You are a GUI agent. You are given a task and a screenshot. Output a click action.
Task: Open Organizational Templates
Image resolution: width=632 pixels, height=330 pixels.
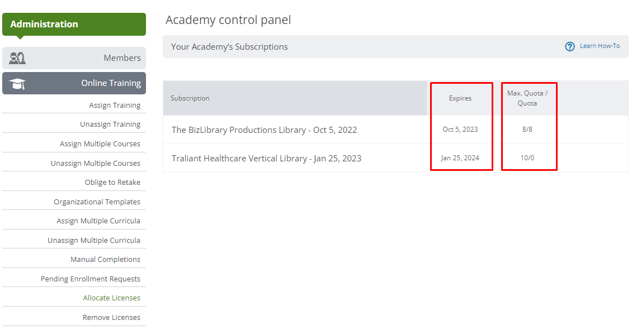pyautogui.click(x=97, y=202)
